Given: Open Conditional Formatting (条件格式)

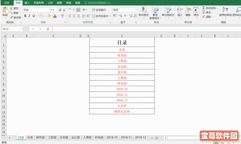Looking at the screenshot, I should click(x=144, y=13).
